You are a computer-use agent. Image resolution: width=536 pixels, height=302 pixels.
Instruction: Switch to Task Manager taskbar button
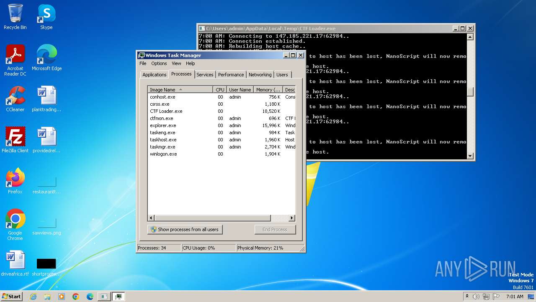click(x=119, y=297)
